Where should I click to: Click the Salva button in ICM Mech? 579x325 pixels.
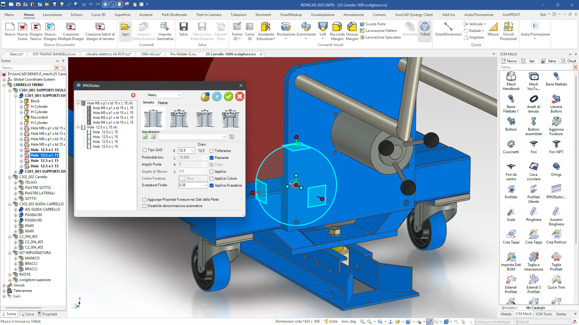coord(549,61)
